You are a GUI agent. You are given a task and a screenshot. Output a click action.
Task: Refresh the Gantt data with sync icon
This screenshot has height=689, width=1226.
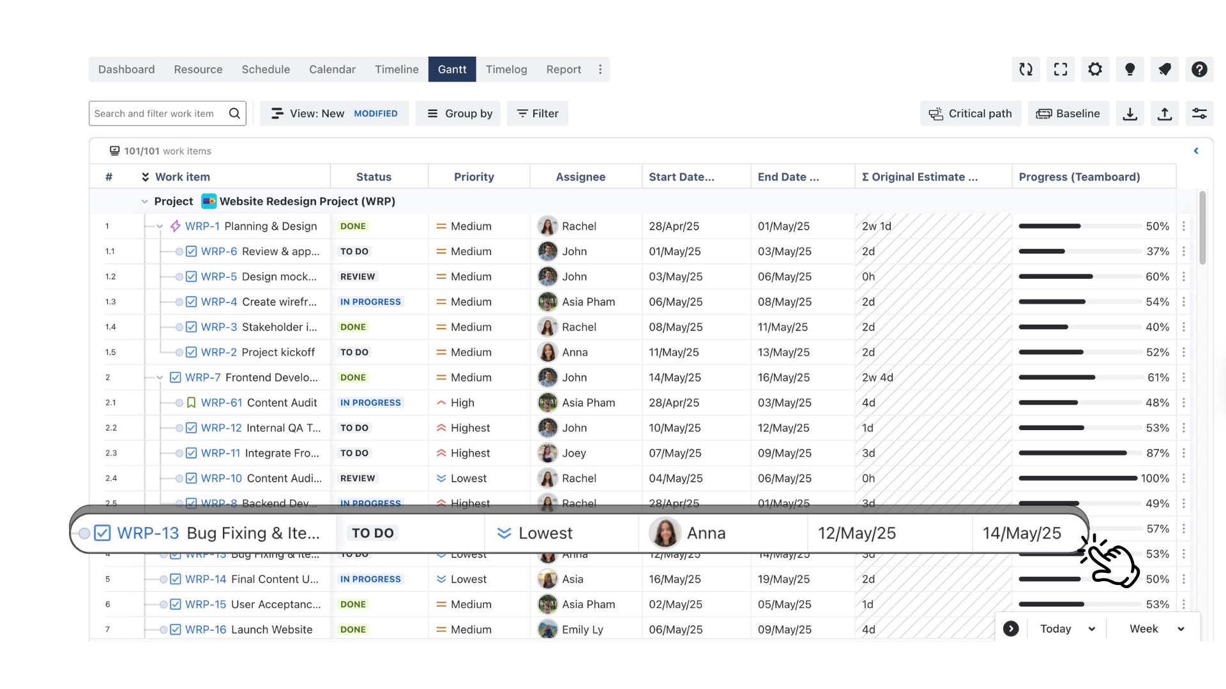tap(1026, 69)
